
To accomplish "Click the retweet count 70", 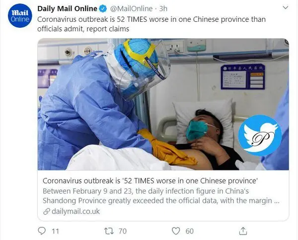I will click(x=123, y=231).
